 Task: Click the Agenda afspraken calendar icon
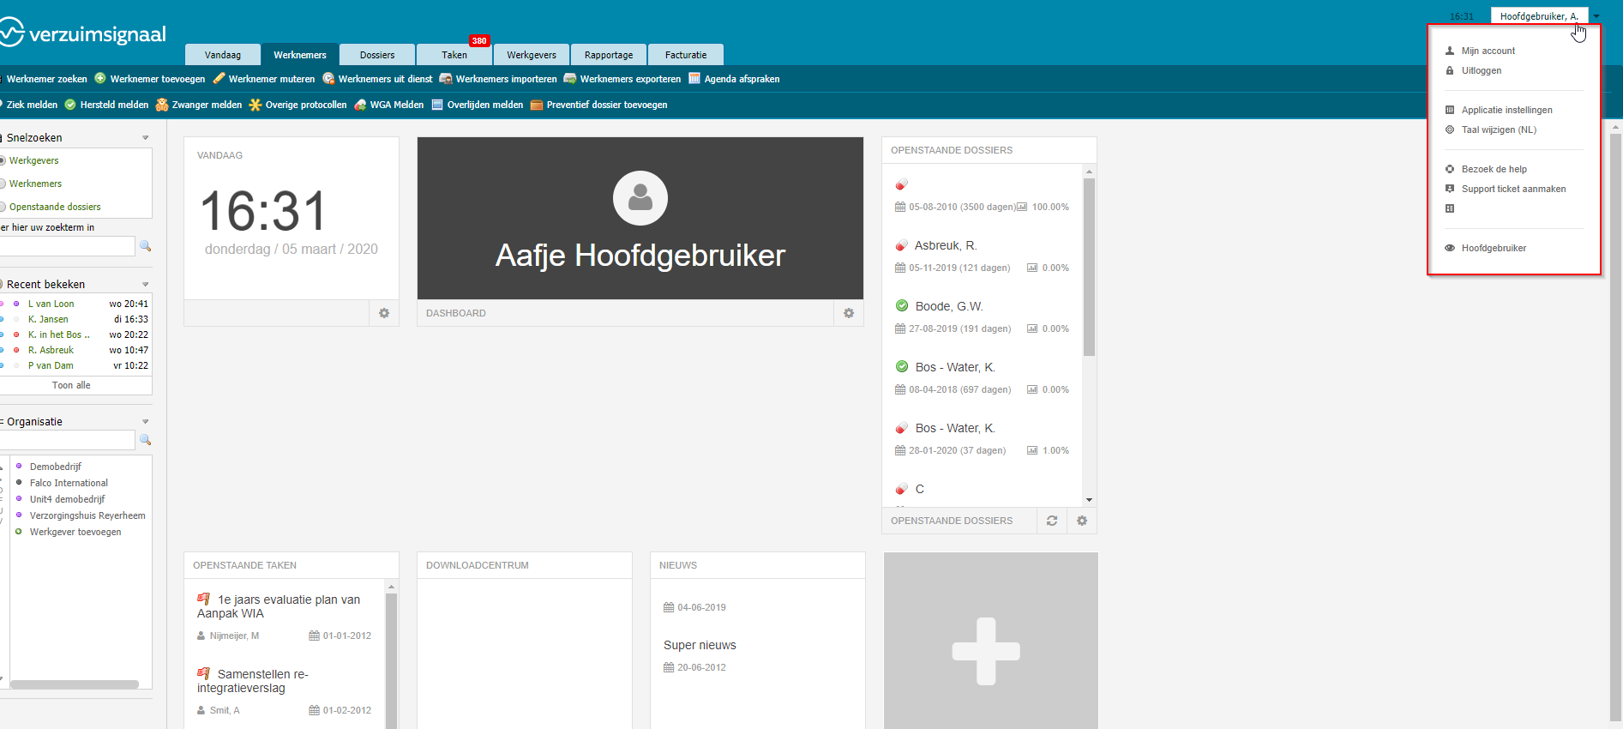click(694, 78)
